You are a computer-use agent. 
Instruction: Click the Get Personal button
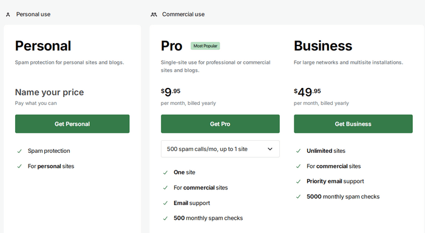pos(72,124)
